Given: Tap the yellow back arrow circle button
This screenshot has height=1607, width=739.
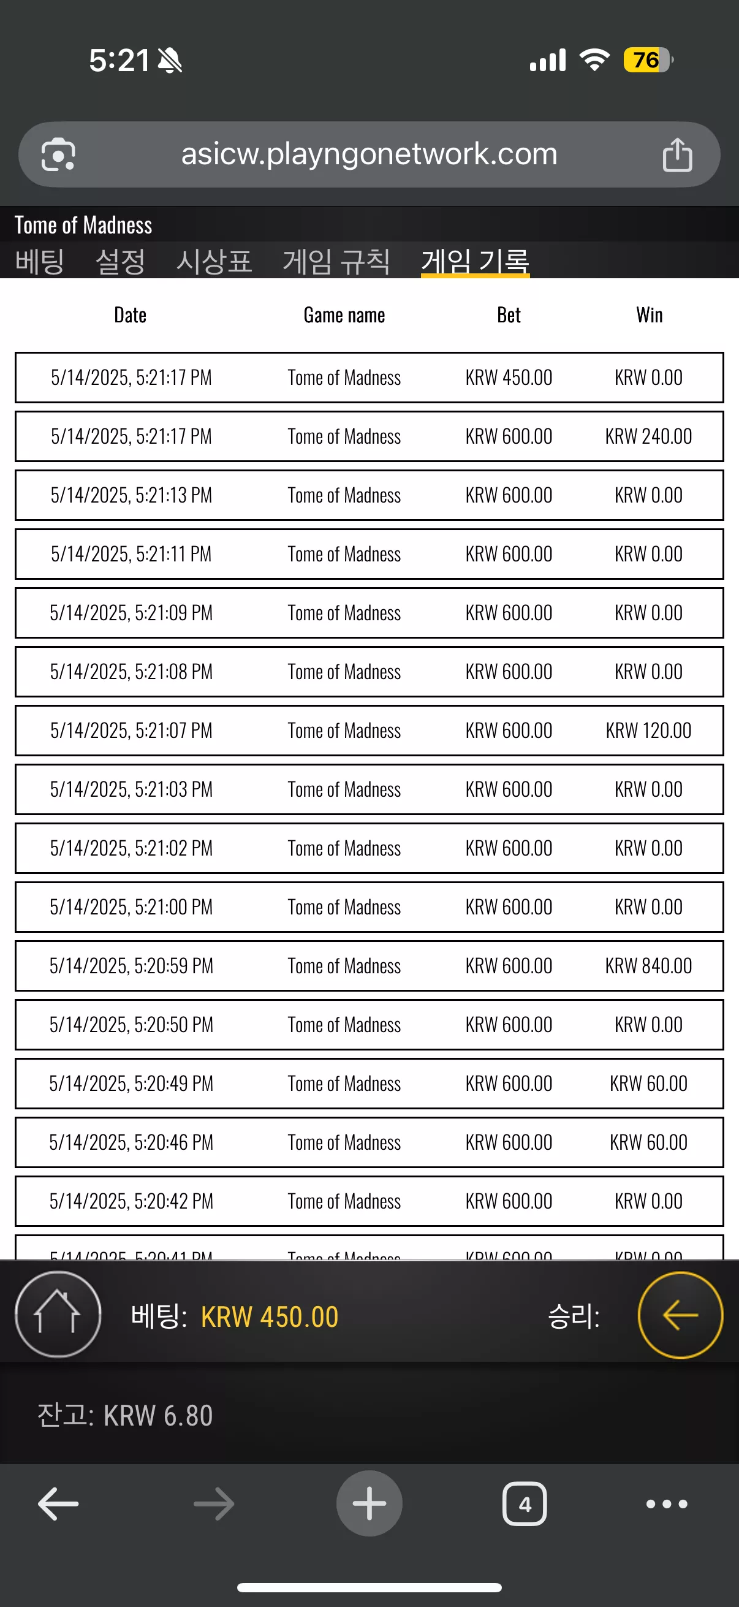Looking at the screenshot, I should coord(680,1315).
